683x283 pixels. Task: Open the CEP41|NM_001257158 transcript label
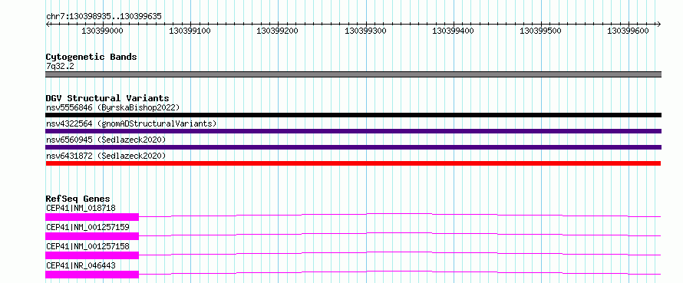[x=87, y=246]
